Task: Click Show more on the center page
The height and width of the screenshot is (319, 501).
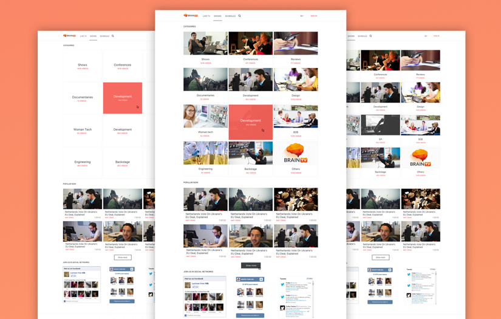Action: point(251,266)
